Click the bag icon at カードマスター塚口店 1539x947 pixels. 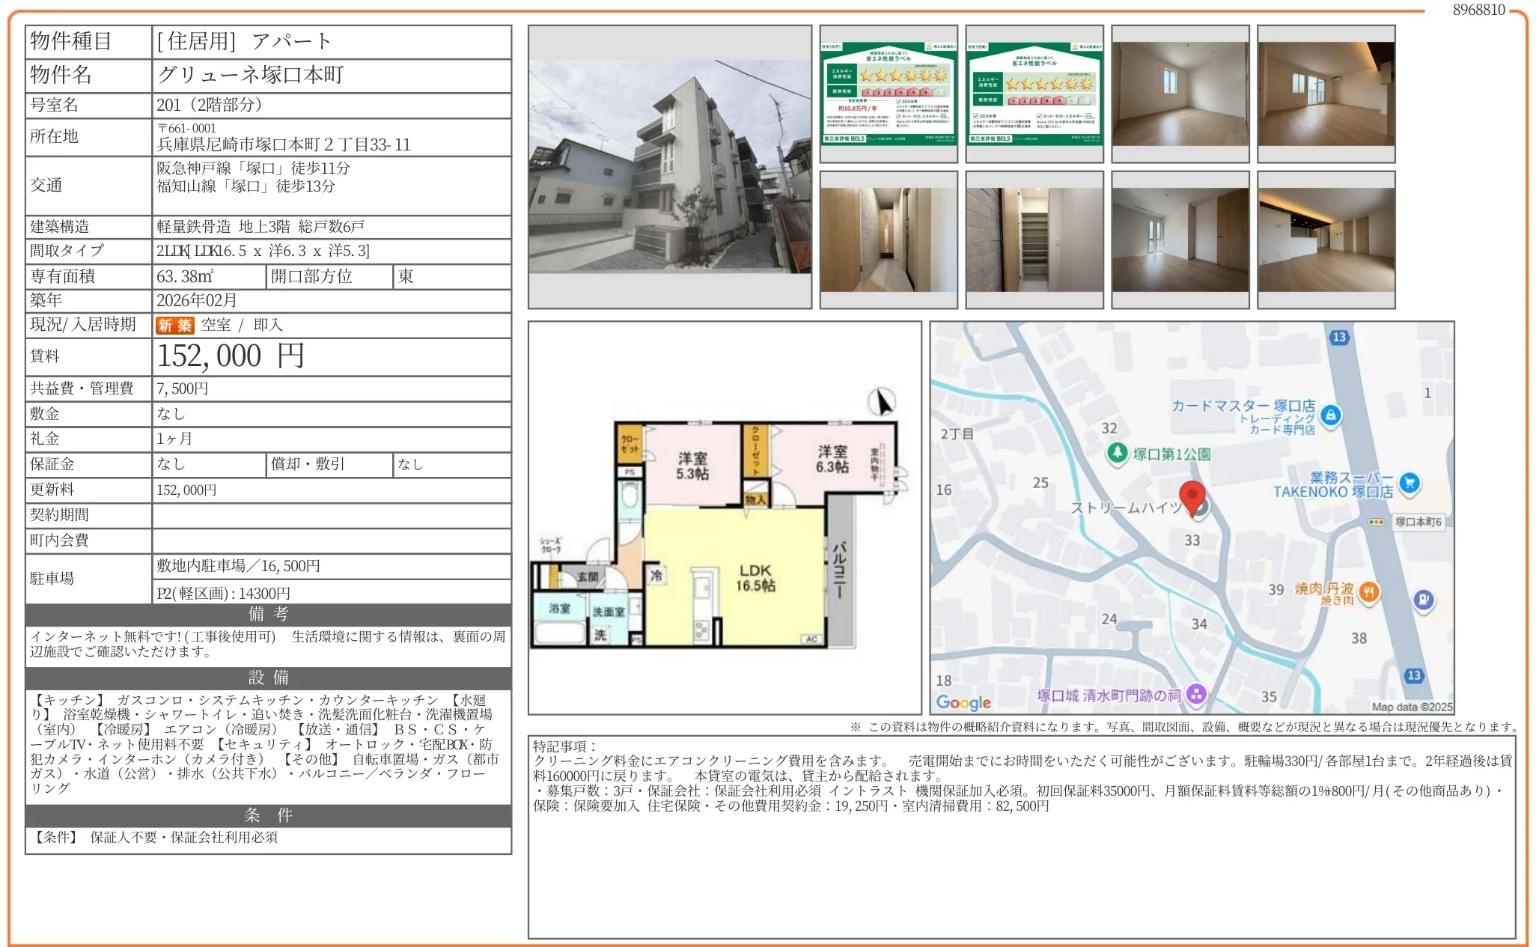coord(1330,415)
